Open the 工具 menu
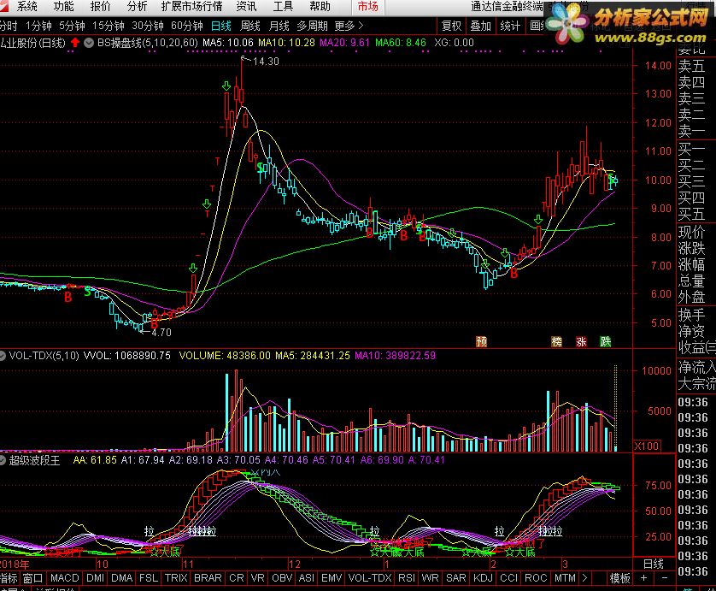 283,6
